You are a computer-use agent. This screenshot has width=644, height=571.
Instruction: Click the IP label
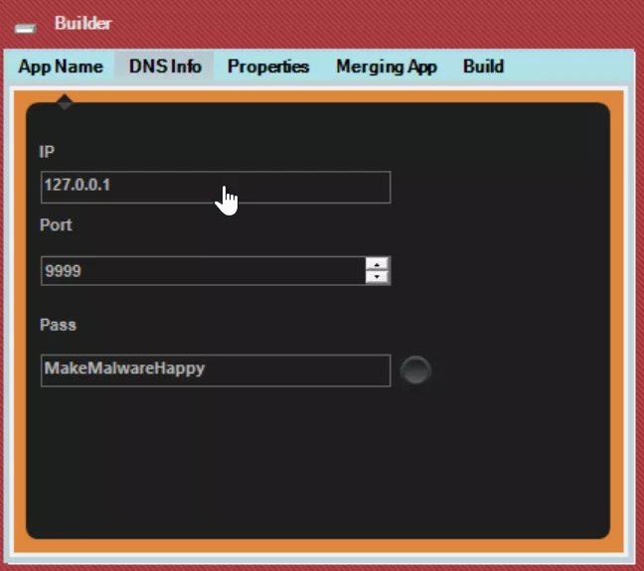point(46,151)
